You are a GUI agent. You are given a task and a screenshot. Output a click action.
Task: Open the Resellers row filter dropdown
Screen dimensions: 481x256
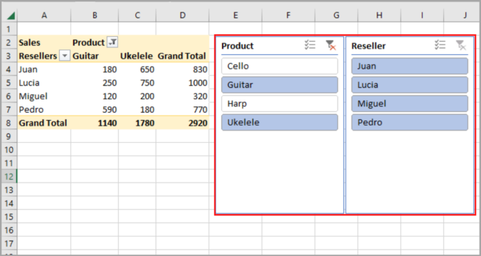pos(65,56)
